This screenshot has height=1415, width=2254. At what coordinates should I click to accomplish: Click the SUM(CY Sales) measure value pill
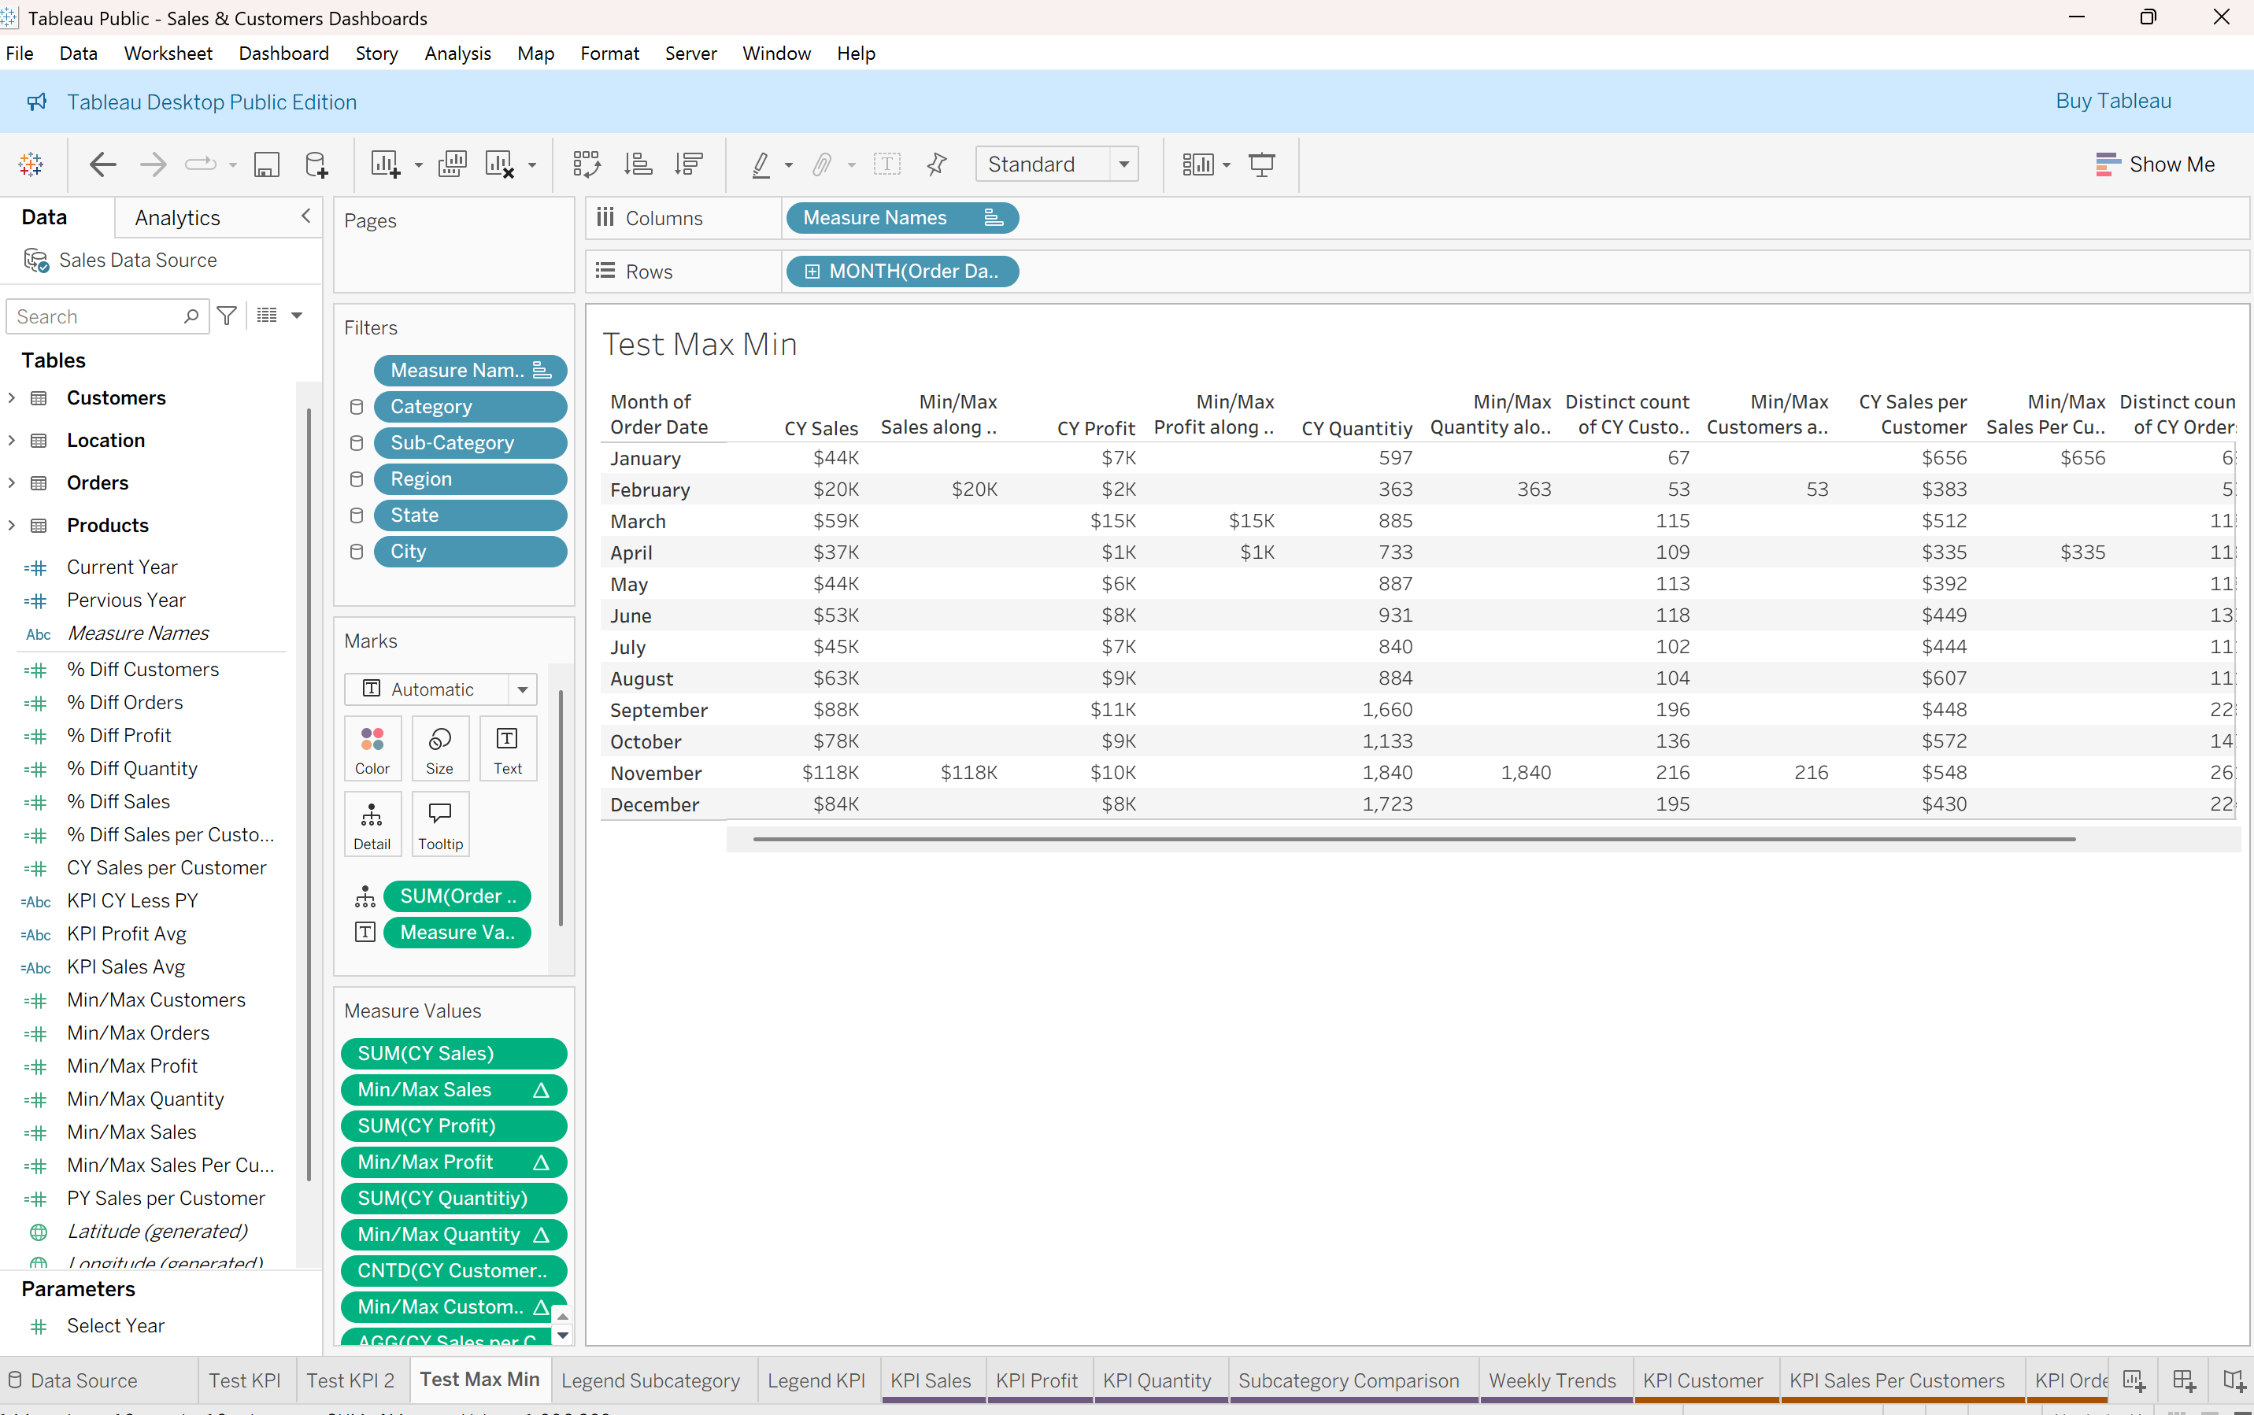454,1054
